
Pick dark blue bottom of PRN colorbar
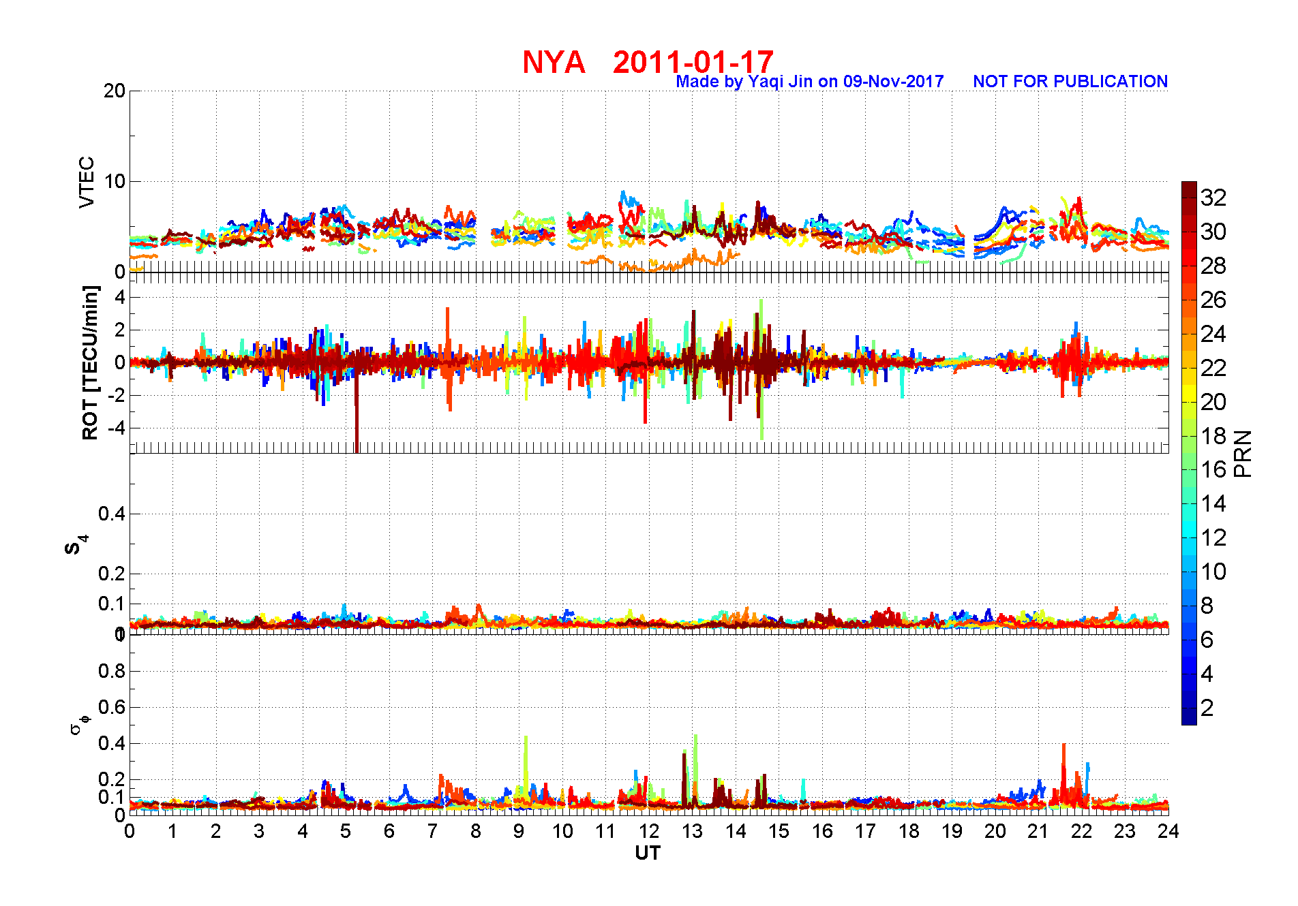pyautogui.click(x=1189, y=717)
